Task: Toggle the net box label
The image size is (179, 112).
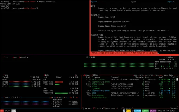Action: [x=6, y=97]
